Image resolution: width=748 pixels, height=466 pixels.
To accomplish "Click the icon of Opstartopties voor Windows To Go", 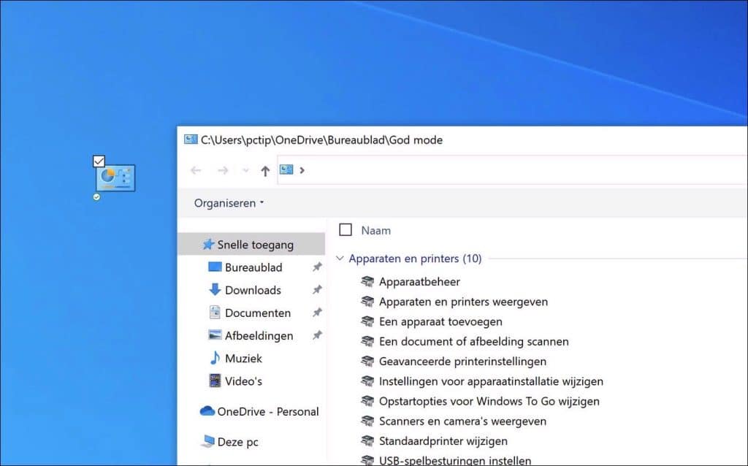I will [x=367, y=401].
